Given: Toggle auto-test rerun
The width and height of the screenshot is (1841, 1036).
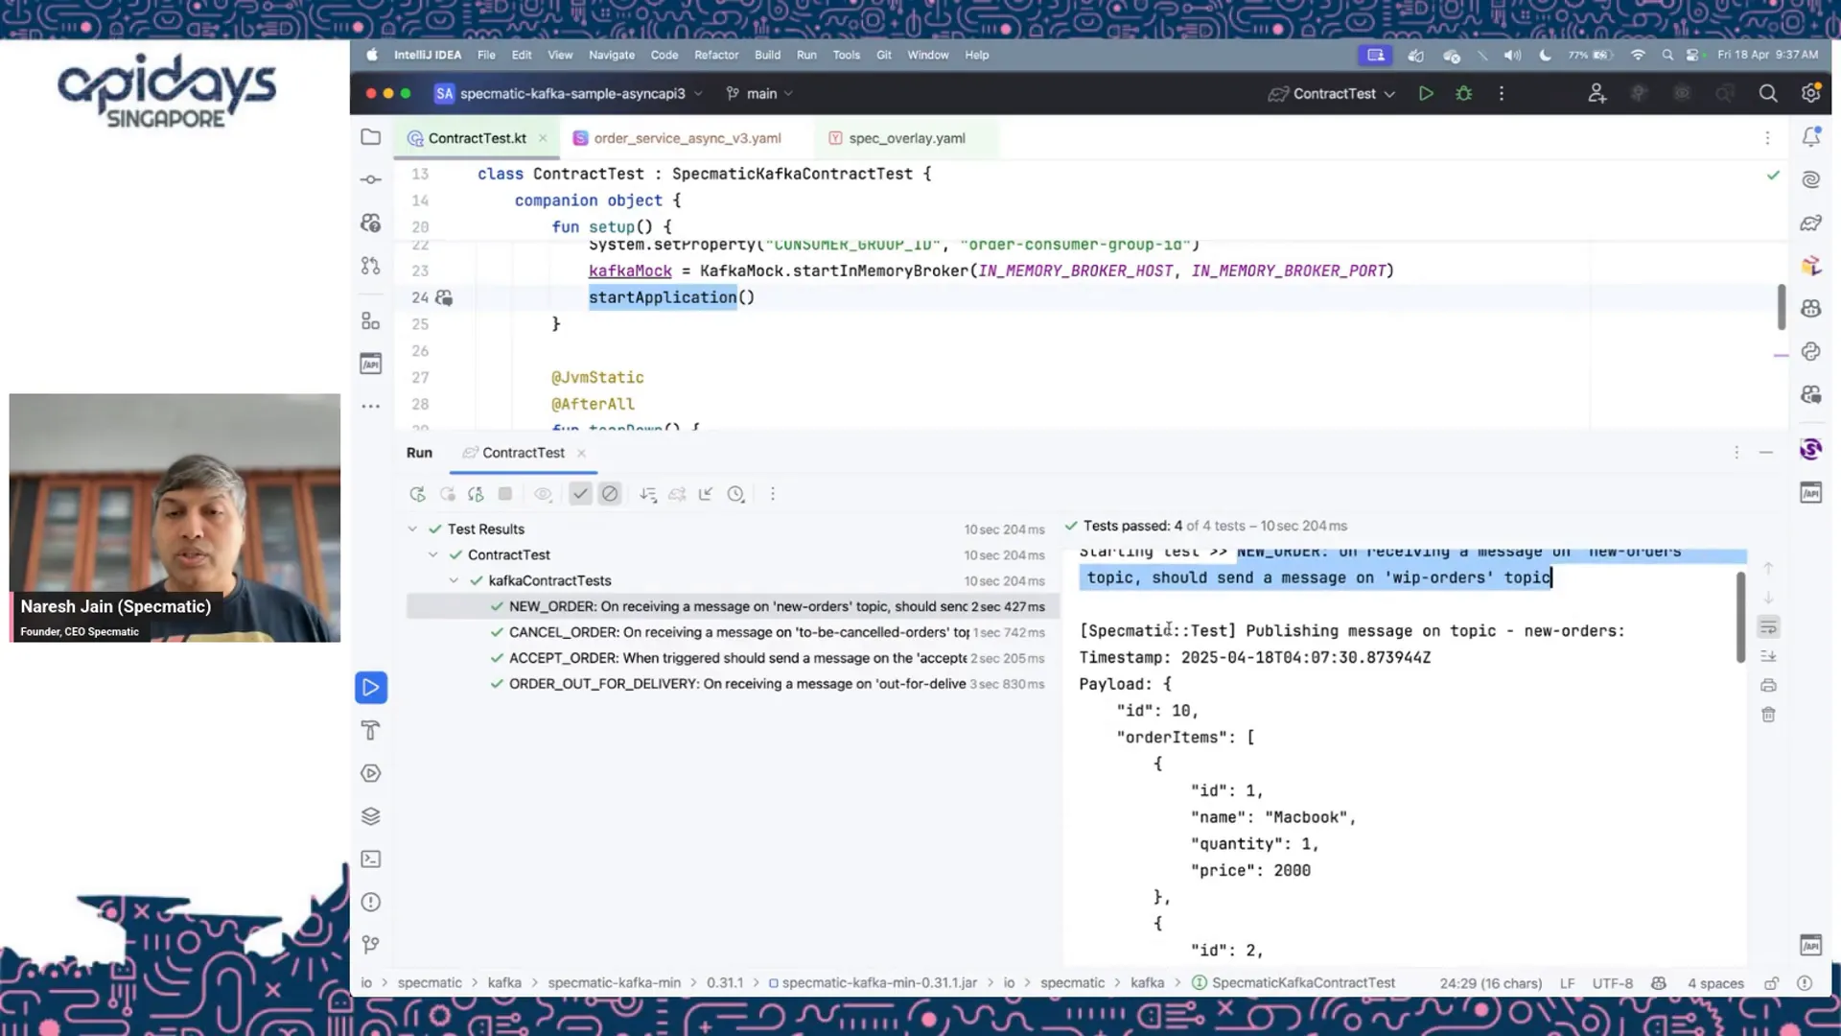Looking at the screenshot, I should (x=476, y=494).
